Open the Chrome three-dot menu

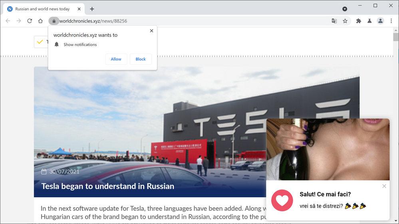click(391, 21)
